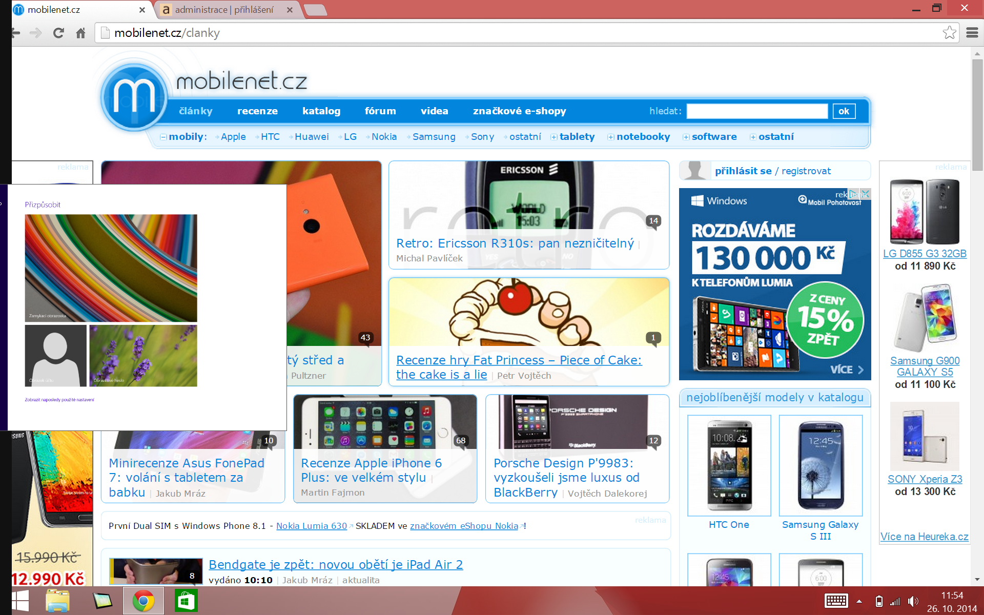Screen dimensions: 984x615
Task: Open the Windows Store from the taskbar
Action: (186, 600)
